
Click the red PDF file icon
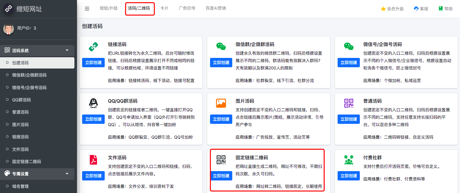tap(93, 160)
